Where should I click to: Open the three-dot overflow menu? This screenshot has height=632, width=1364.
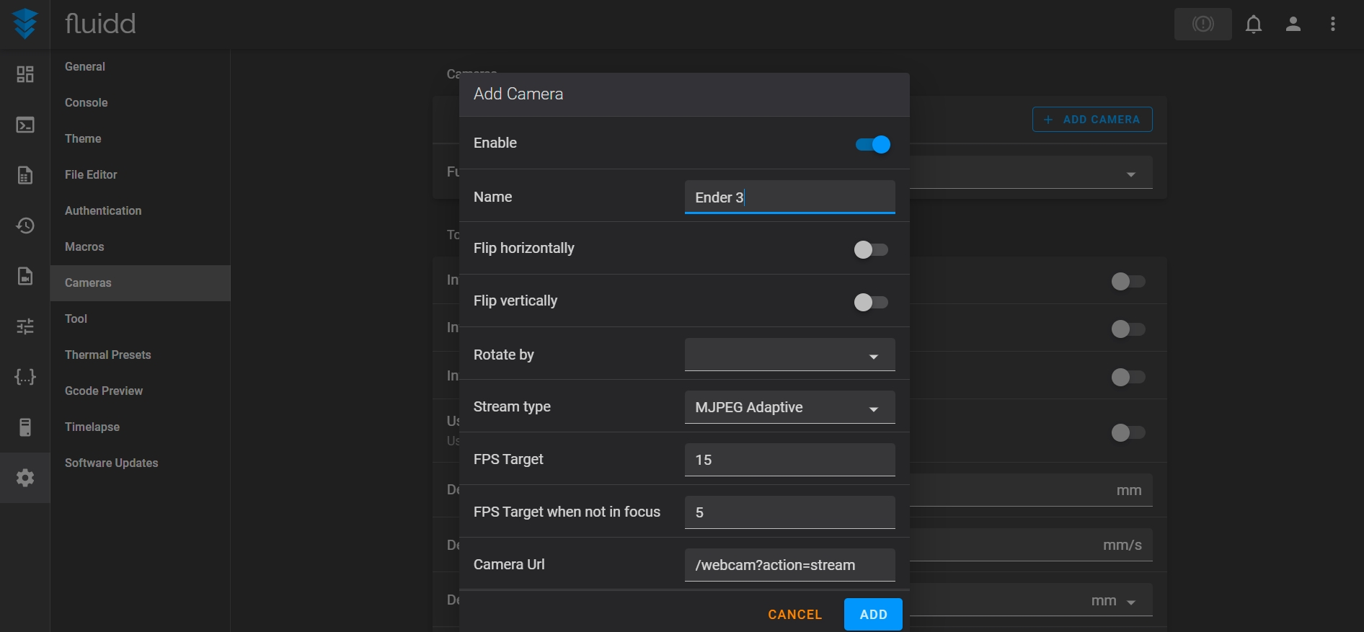1333,25
